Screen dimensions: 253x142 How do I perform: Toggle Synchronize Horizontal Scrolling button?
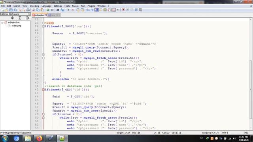(82, 10)
